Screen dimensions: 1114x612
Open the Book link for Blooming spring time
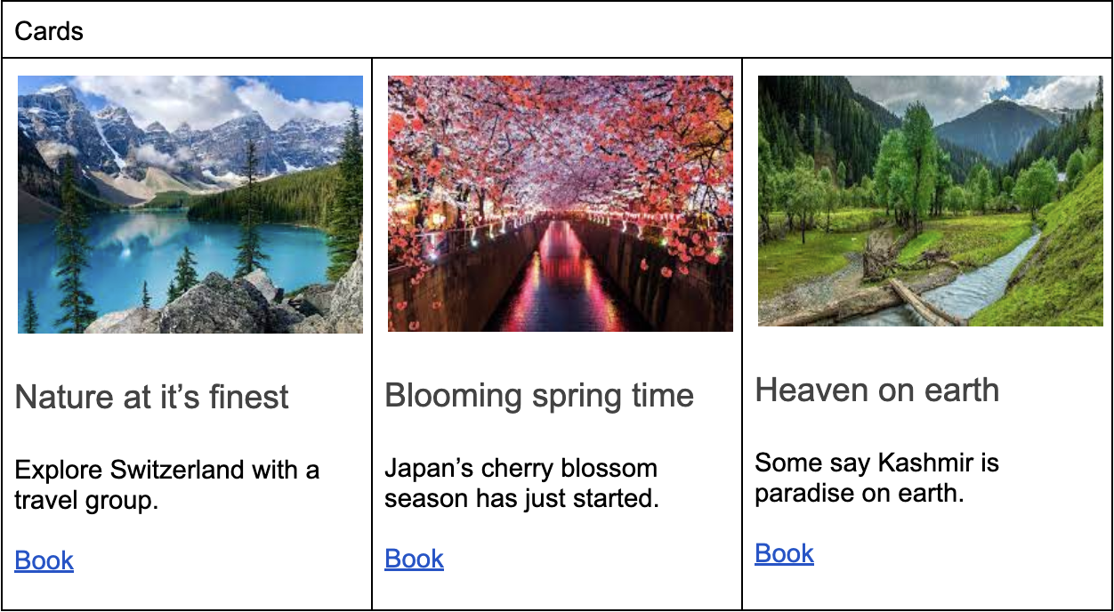(x=414, y=559)
